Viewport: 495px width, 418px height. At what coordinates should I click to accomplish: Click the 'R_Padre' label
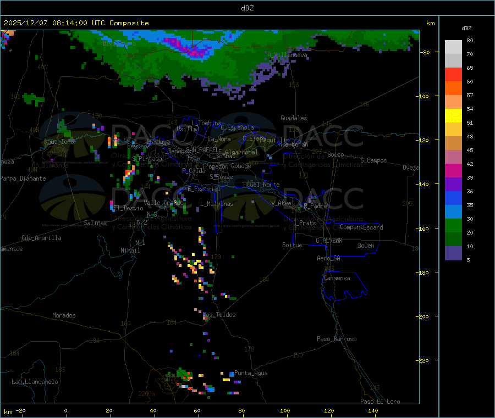[x=315, y=206]
